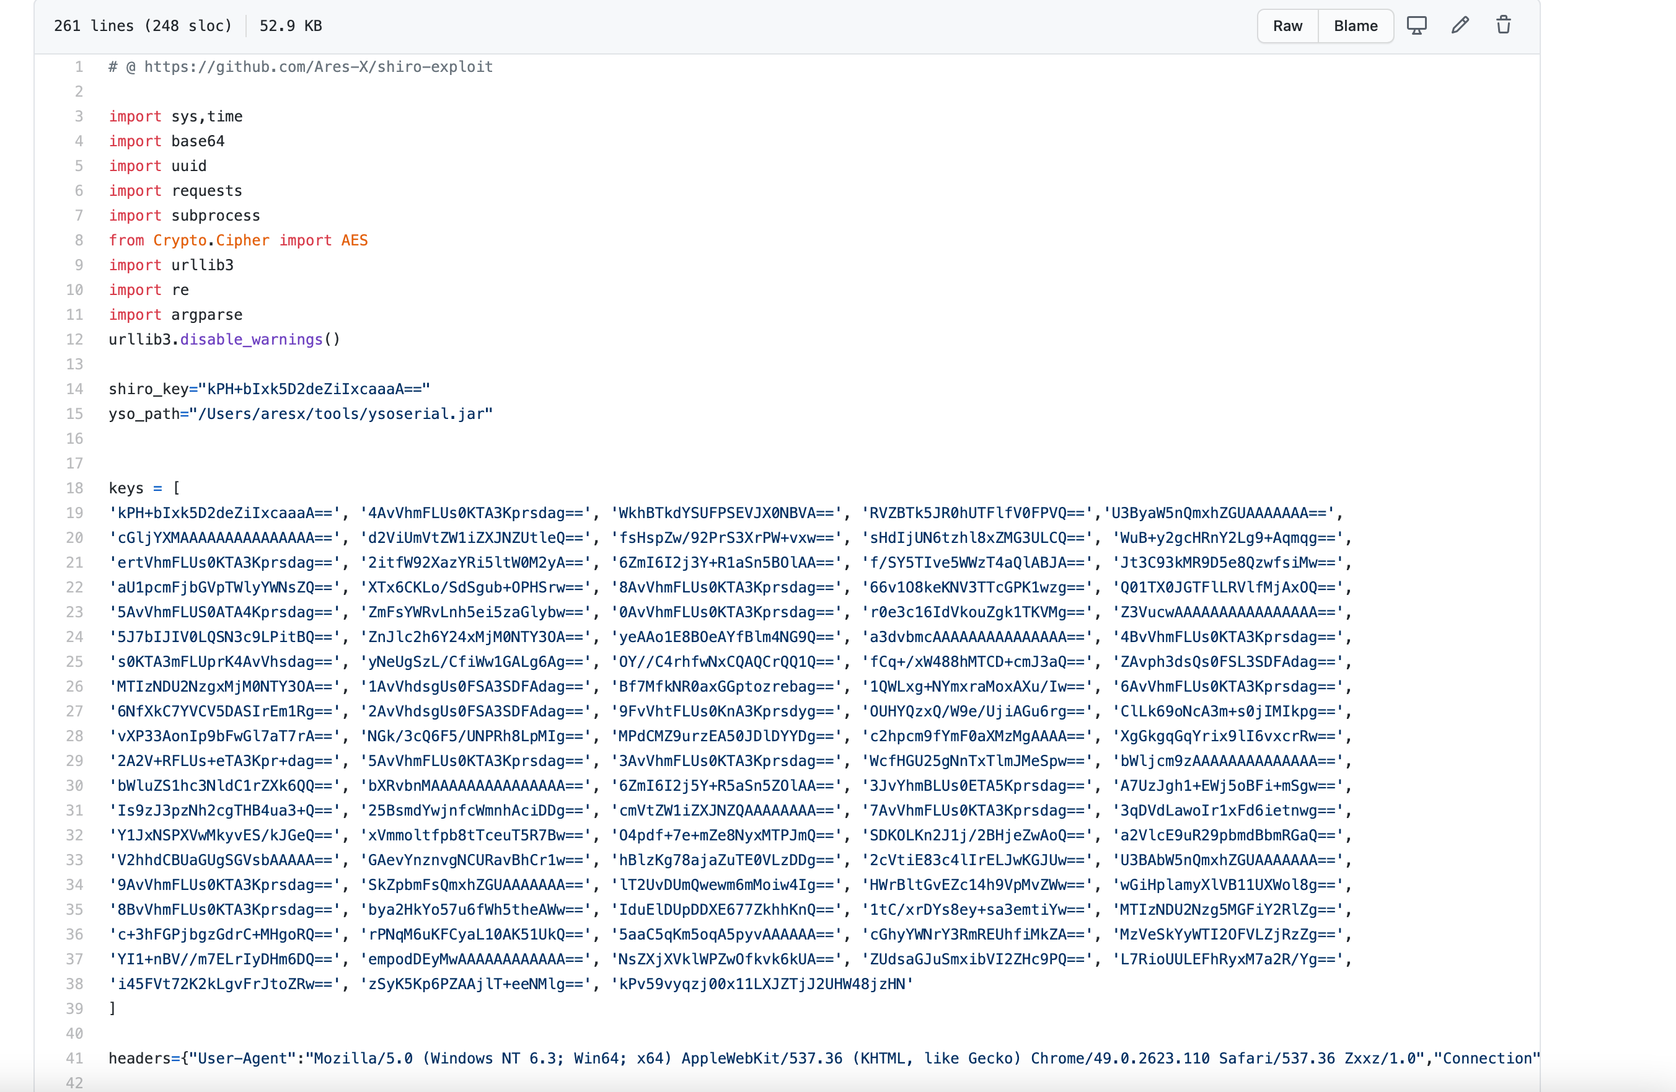The height and width of the screenshot is (1092, 1676).
Task: Click the 52.9 KB file size label
Action: click(290, 26)
